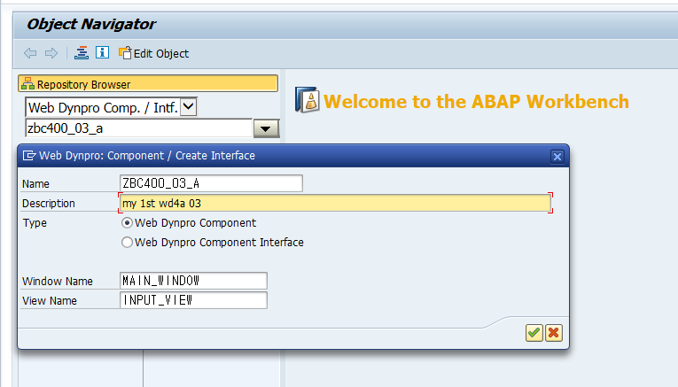Select the Repository Browser button
Viewport: 678px width, 387px height.
coord(148,84)
